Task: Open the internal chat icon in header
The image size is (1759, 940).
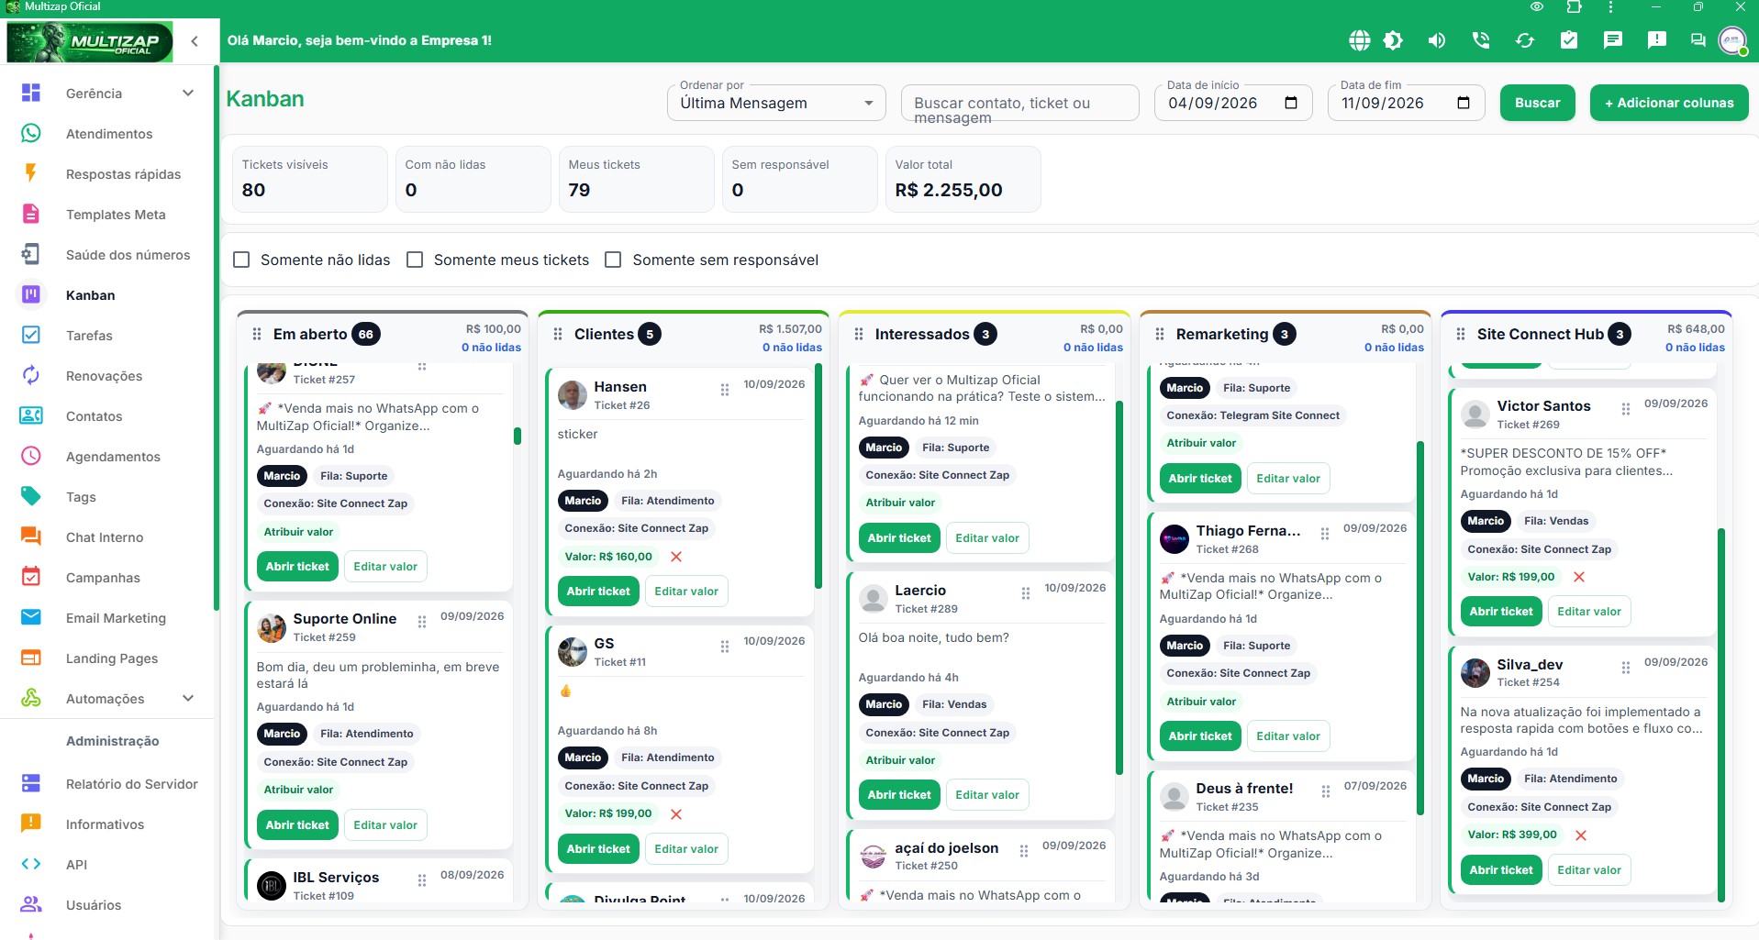Action: coord(1698,40)
